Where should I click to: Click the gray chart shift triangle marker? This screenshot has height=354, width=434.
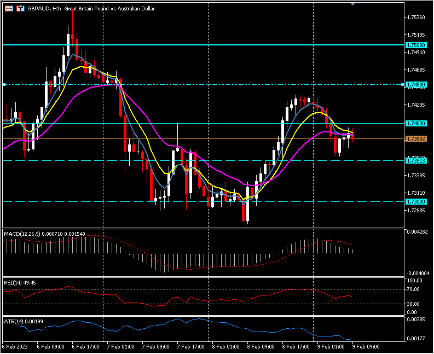(352, 3)
